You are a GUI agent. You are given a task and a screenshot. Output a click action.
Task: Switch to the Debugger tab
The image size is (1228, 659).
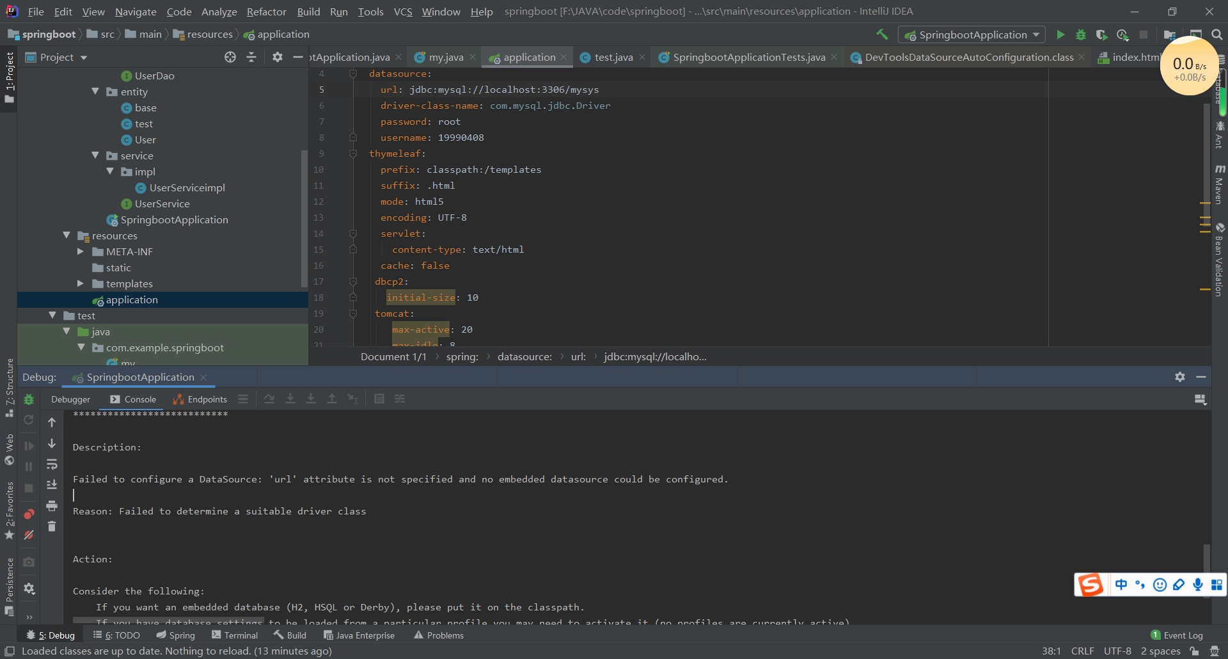tap(70, 399)
